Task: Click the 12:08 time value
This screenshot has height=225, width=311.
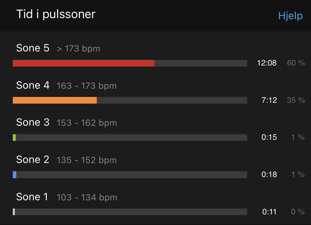Action: coord(267,63)
